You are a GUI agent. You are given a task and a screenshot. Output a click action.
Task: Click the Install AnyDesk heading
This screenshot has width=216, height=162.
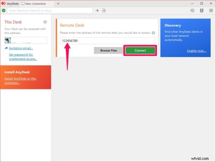tap(17, 72)
